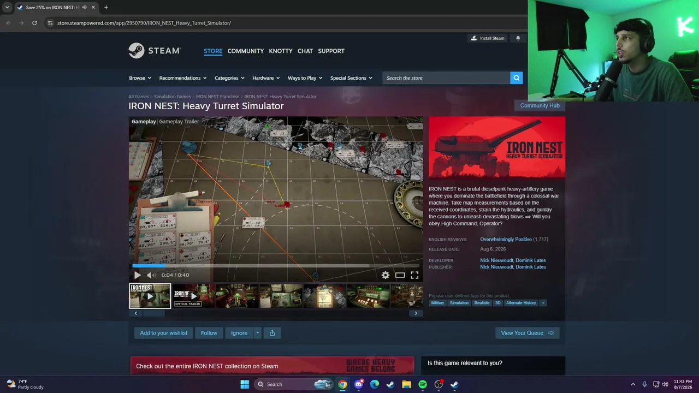Go forward using the browser forward arrow

pos(21,23)
